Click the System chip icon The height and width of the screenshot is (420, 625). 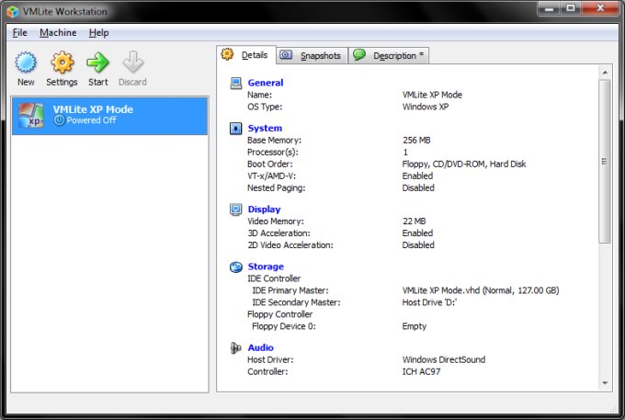[235, 128]
